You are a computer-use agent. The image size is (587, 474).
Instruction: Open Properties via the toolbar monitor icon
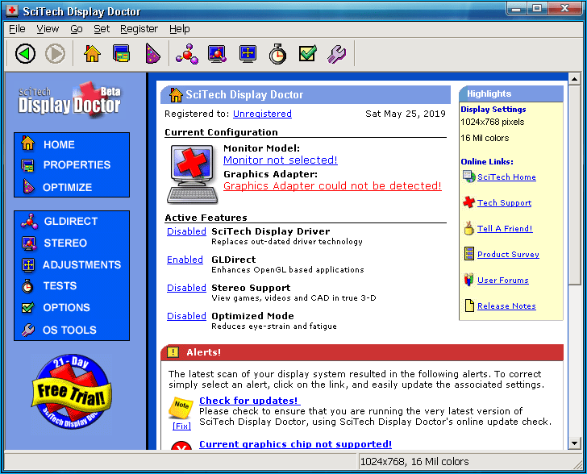122,53
